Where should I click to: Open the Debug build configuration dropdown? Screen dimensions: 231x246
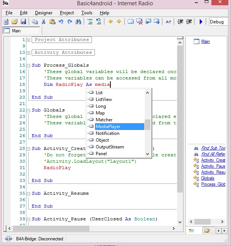pyautogui.click(x=219, y=22)
